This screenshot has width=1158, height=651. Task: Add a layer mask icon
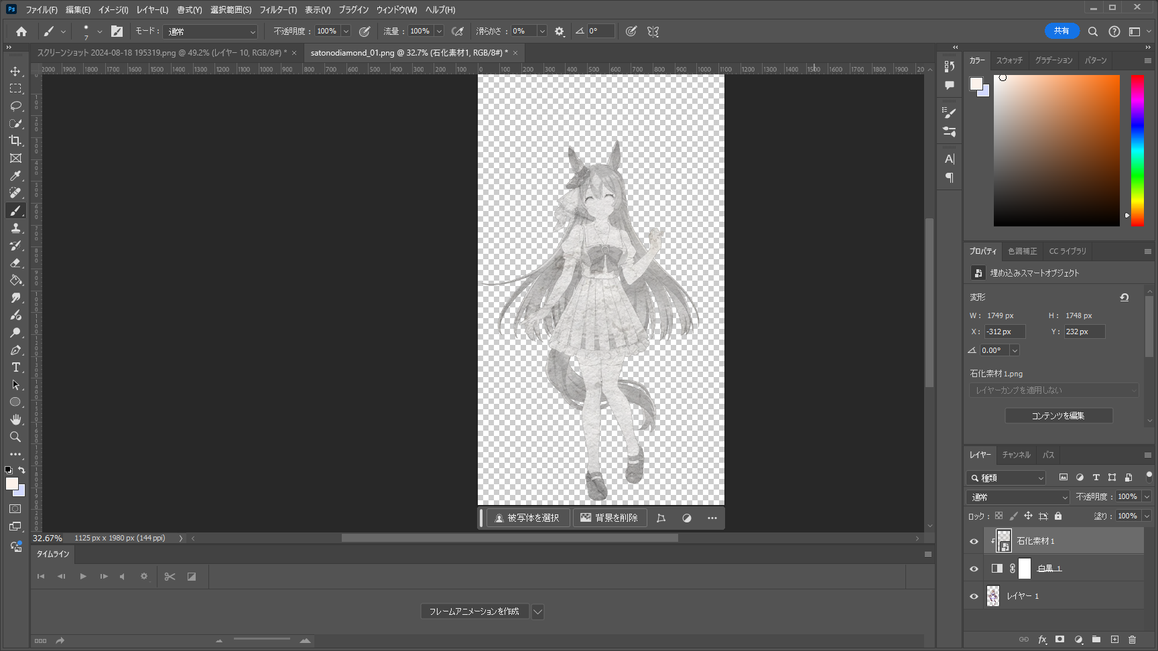1059,640
